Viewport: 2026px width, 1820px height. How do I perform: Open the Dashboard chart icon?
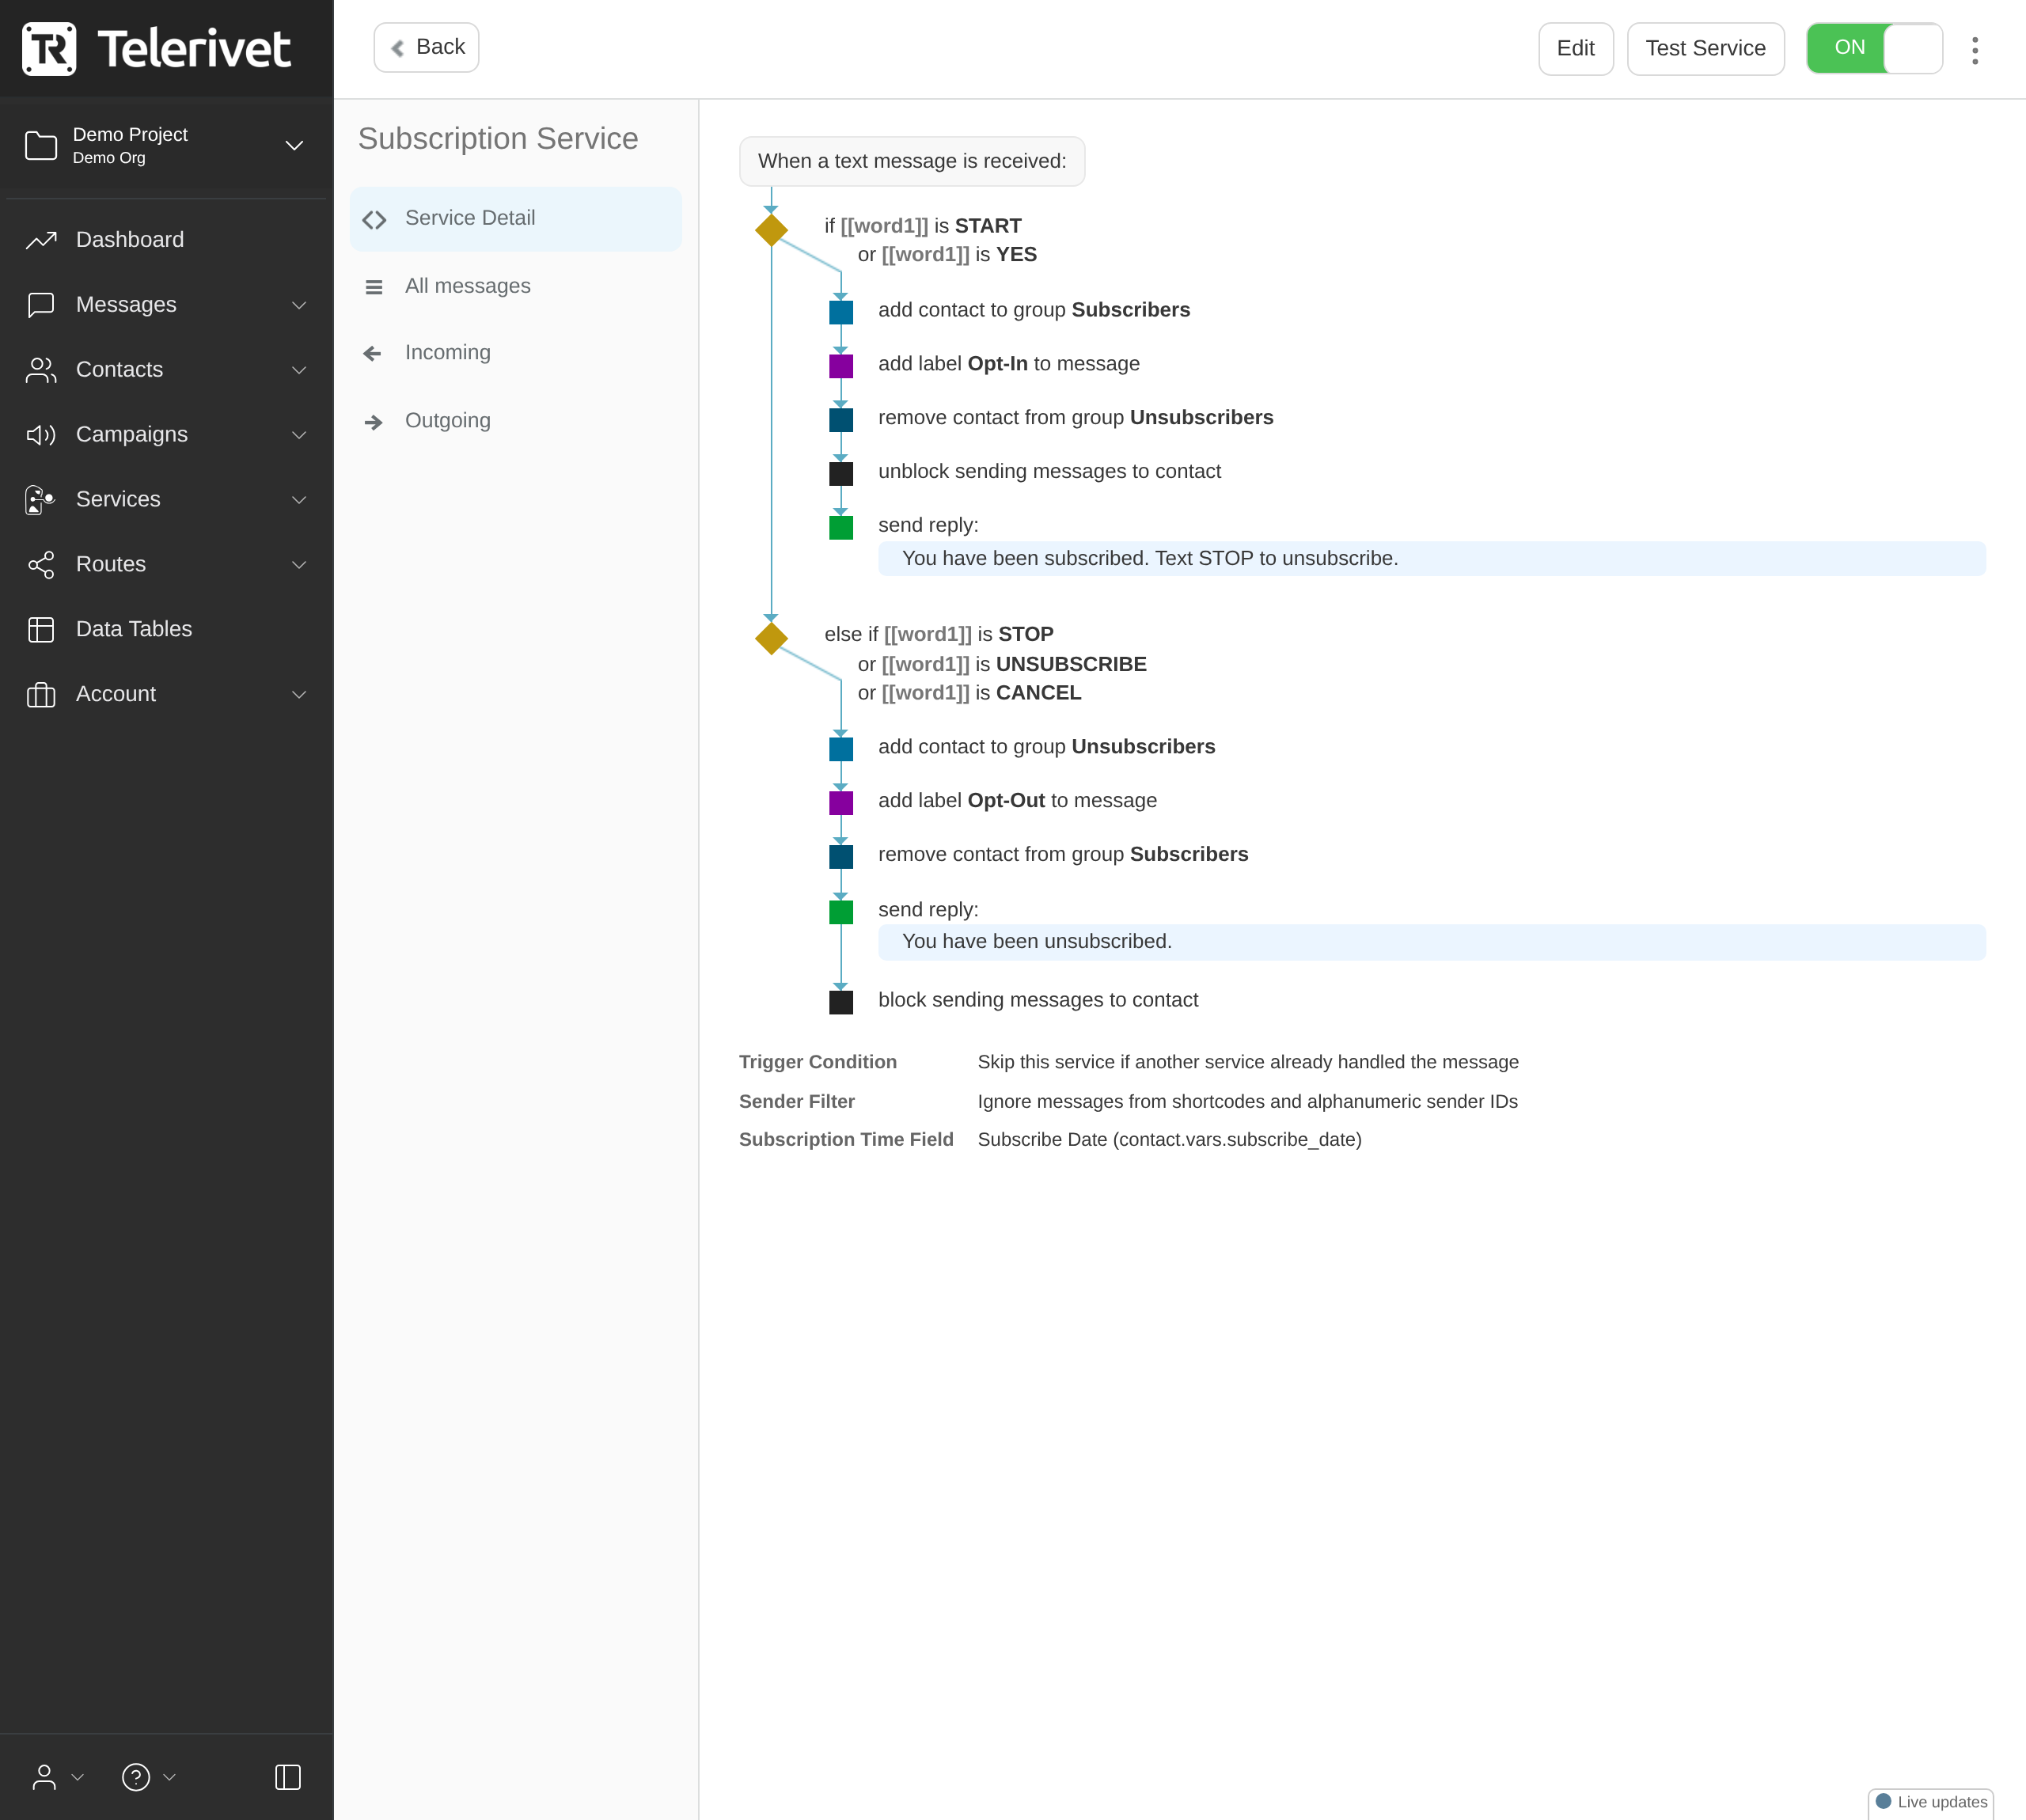click(x=41, y=240)
